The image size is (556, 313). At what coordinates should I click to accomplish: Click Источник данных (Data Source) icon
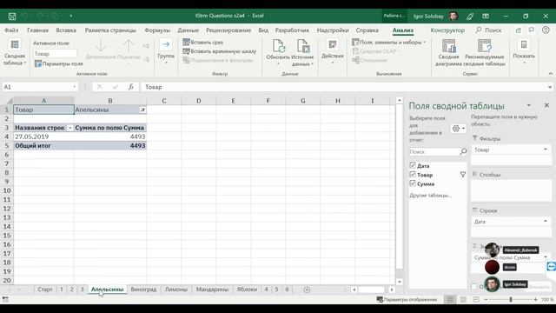[x=303, y=46]
